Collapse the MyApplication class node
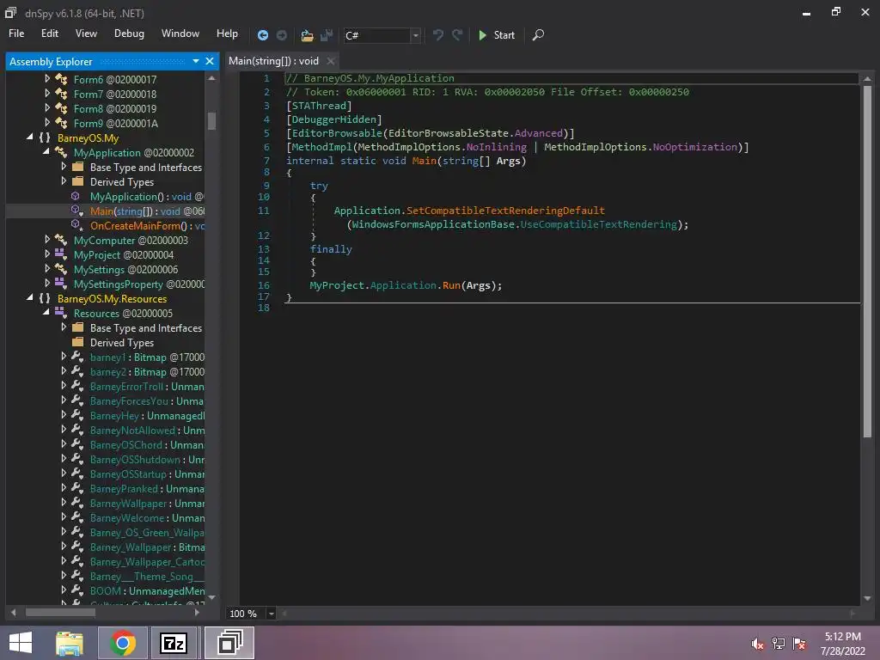 tap(46, 151)
